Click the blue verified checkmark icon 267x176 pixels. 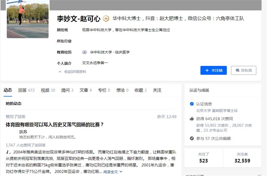pyautogui.click(x=192, y=104)
